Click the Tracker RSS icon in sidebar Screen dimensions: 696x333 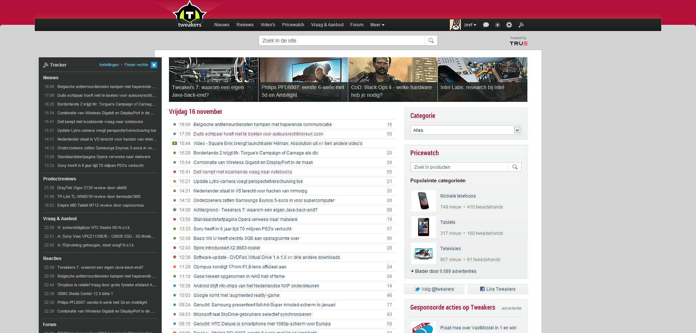tap(46, 65)
